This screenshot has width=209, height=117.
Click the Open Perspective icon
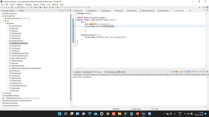click(204, 7)
